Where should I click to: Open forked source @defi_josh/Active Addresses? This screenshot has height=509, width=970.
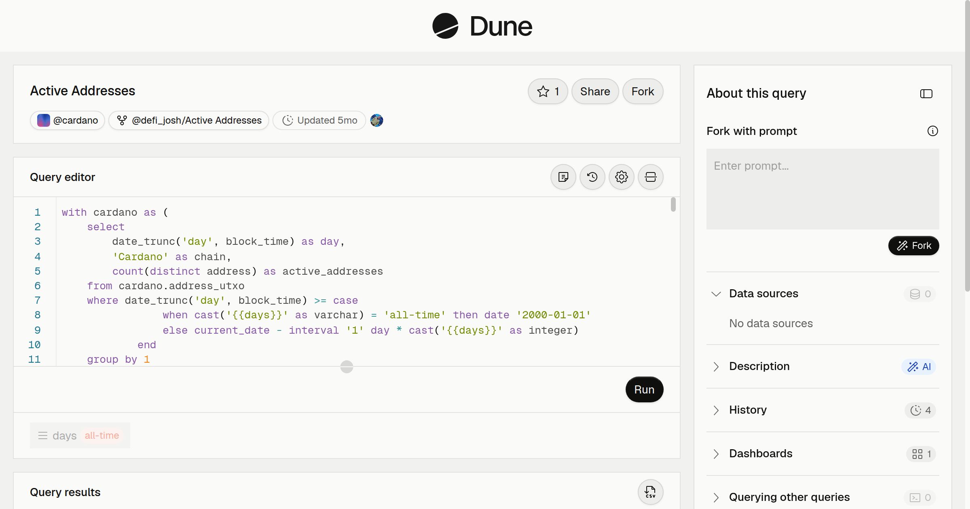tap(189, 120)
